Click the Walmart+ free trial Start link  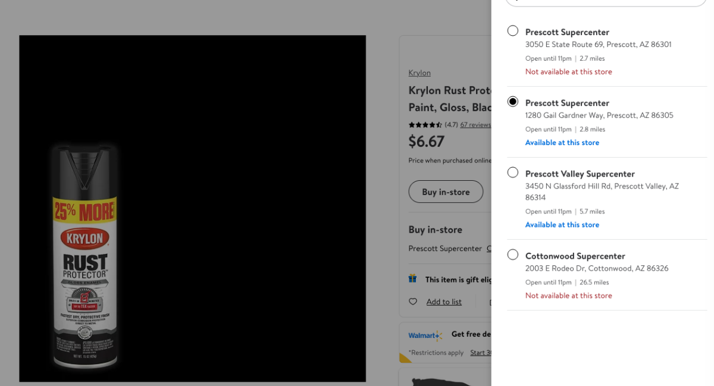480,353
